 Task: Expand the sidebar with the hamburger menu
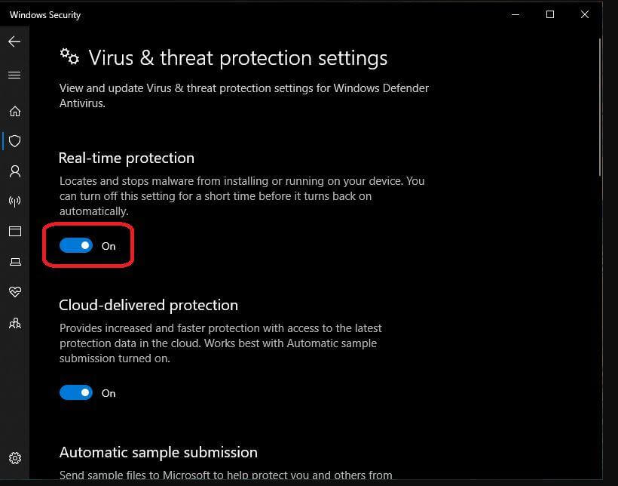(14, 75)
